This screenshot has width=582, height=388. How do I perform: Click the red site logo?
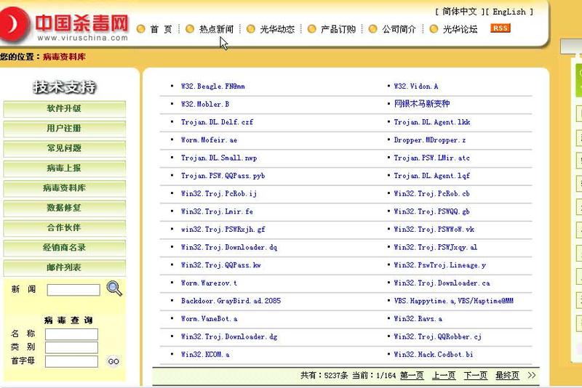point(14,24)
